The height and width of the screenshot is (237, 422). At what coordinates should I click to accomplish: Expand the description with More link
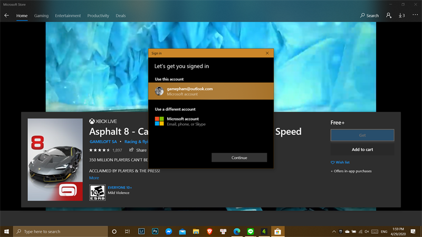[x=94, y=178]
